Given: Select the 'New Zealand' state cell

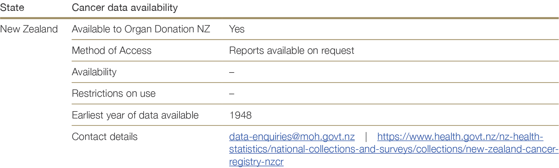Looking at the screenshot, I should pyautogui.click(x=29, y=29).
